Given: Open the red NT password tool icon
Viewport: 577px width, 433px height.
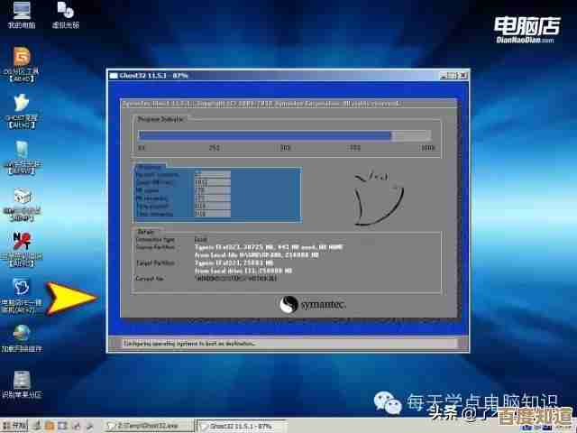Looking at the screenshot, I should [x=20, y=244].
